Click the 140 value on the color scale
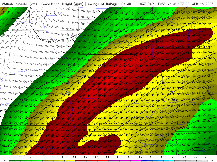Image resolution: width=217 pixels, height=162 pixels. pyautogui.click(x=108, y=157)
